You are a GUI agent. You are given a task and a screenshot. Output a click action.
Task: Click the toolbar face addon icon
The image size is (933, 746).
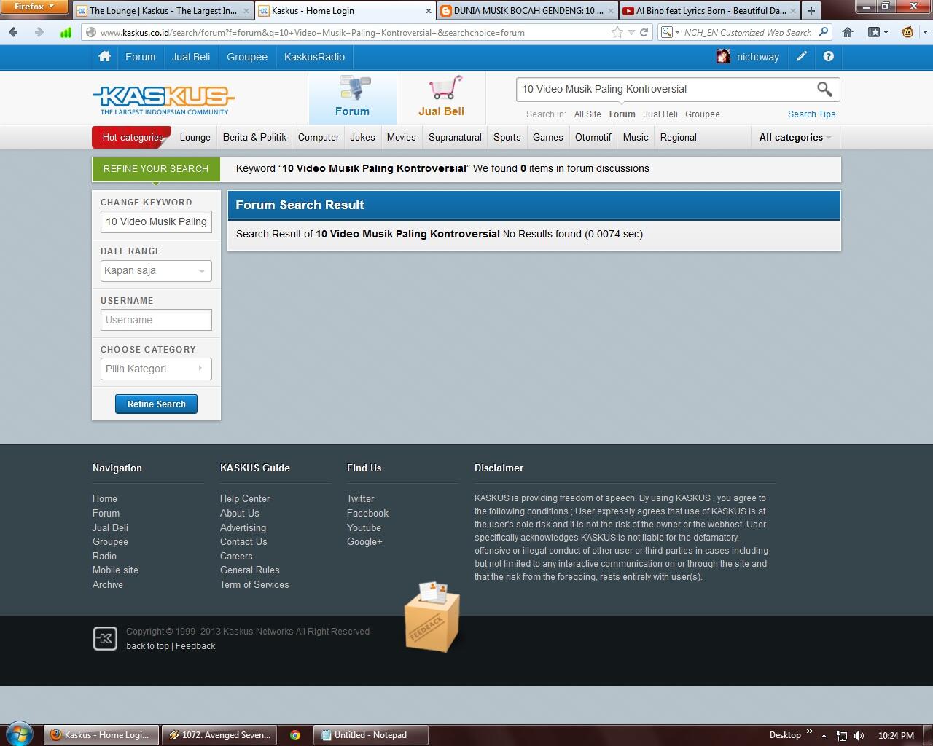point(907,32)
